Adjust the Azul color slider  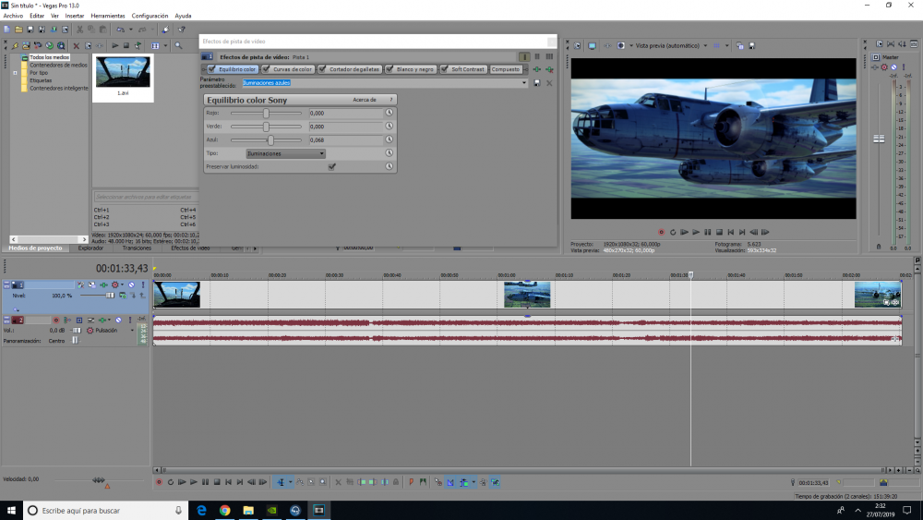click(x=270, y=140)
